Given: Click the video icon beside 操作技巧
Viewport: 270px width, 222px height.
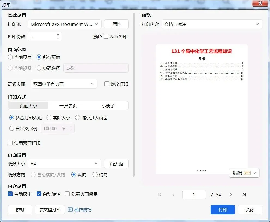Looking at the screenshot, I should click(70, 210).
